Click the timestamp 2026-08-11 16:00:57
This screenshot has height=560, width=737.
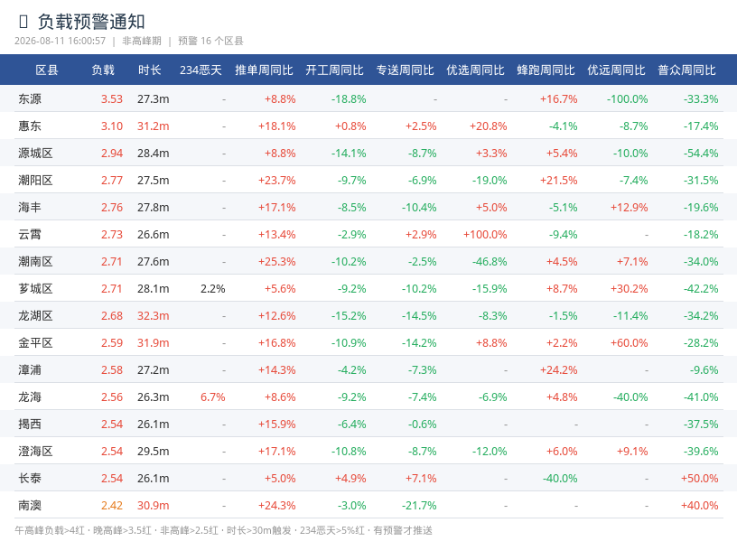[x=61, y=41]
